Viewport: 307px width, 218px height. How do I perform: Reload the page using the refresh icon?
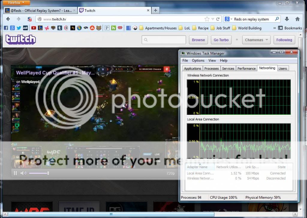(218, 19)
